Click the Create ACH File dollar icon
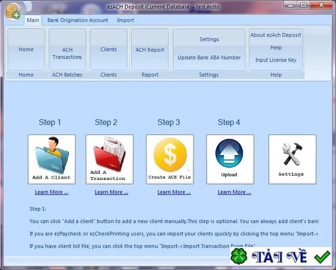 click(x=170, y=159)
